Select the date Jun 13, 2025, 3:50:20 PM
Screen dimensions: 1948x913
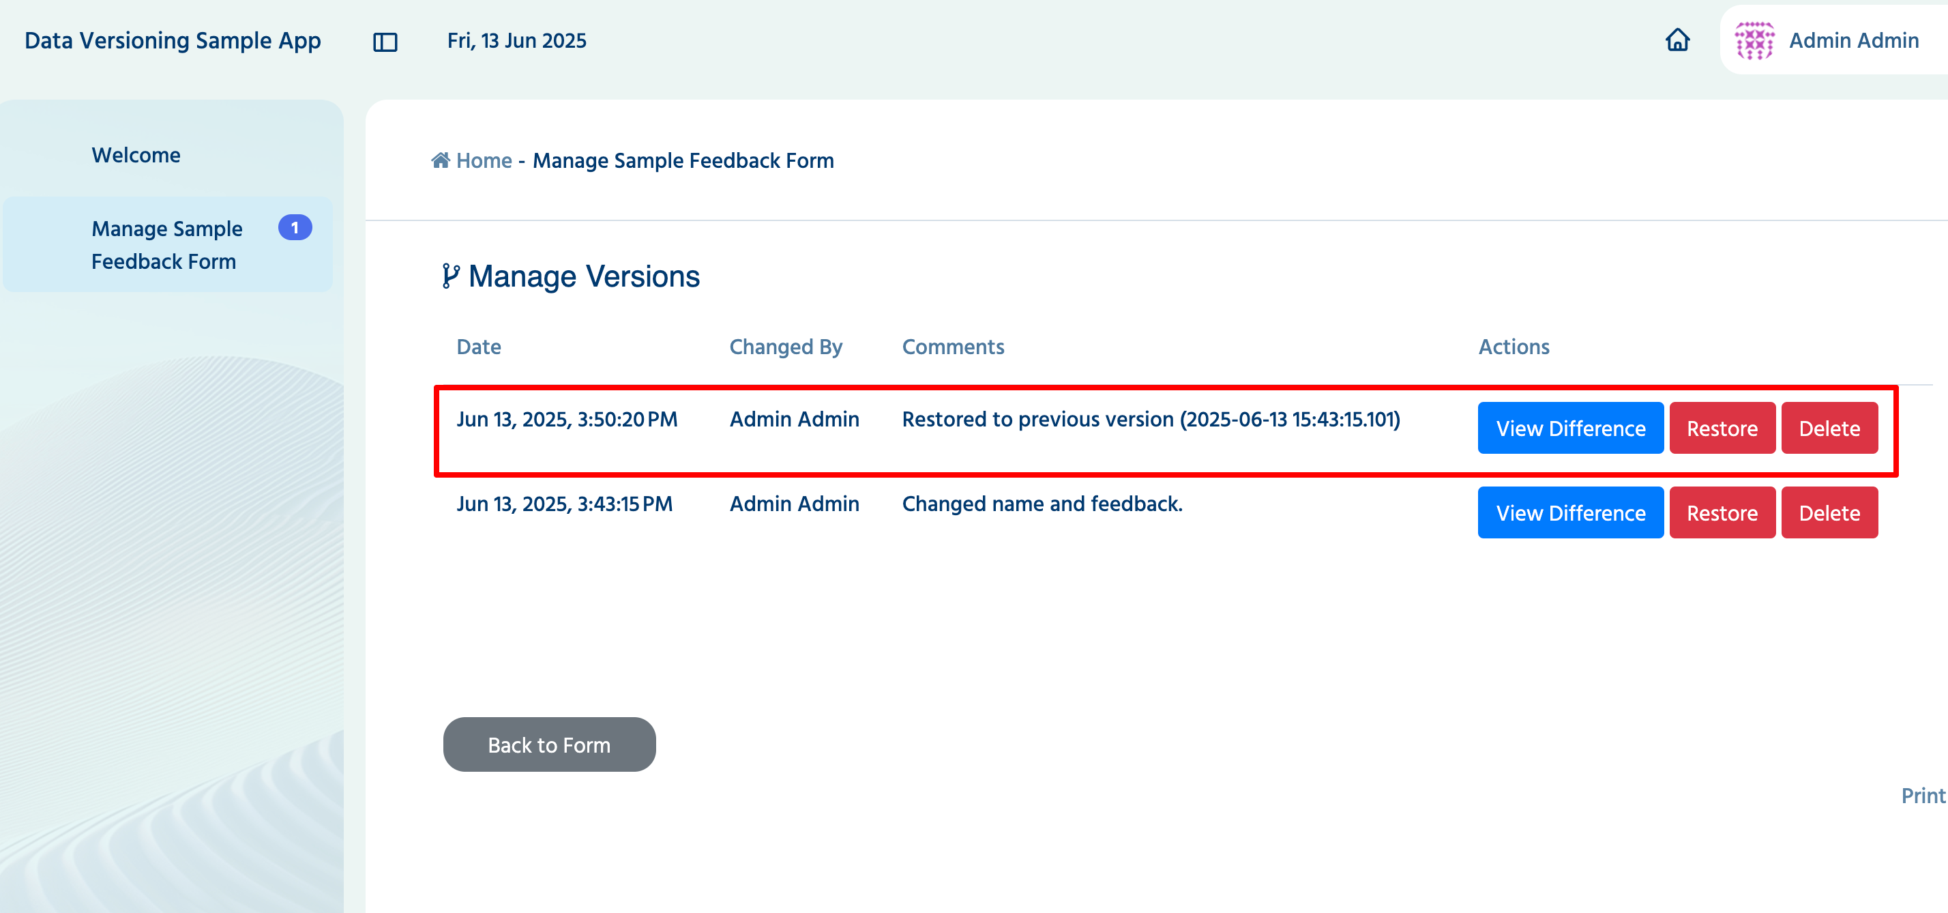point(567,420)
